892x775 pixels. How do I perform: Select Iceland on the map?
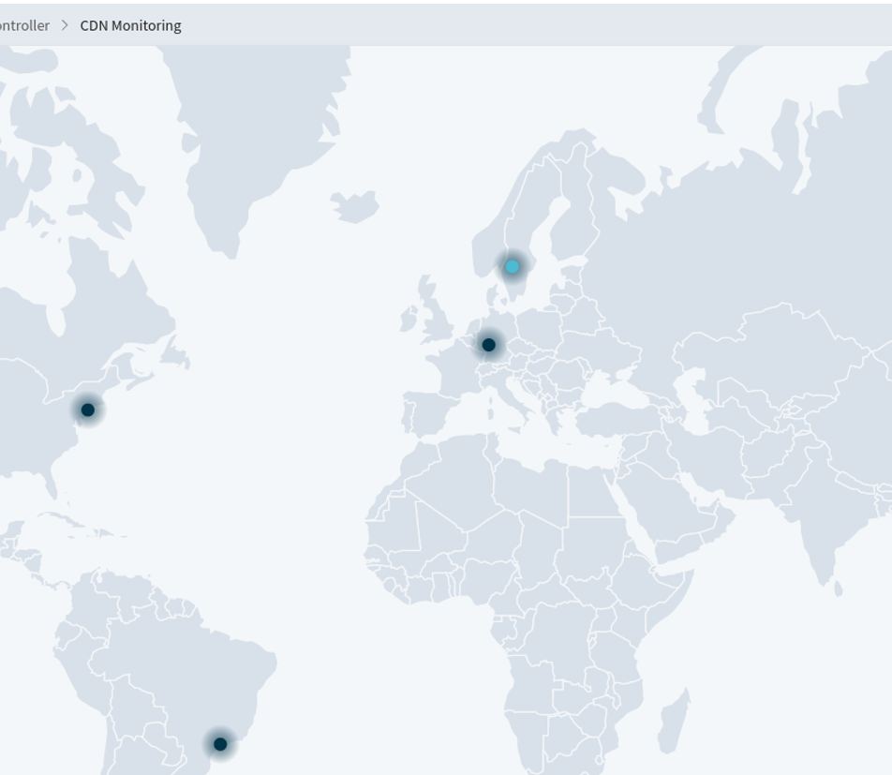(x=356, y=206)
